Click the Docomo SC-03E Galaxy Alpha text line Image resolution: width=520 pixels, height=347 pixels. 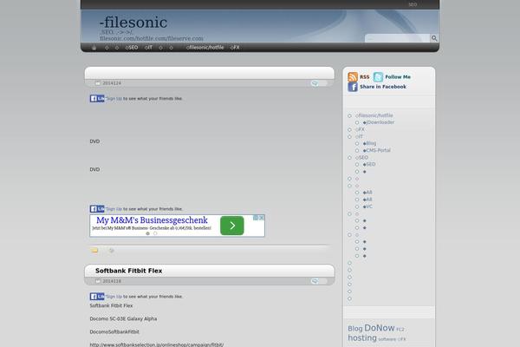tap(123, 318)
